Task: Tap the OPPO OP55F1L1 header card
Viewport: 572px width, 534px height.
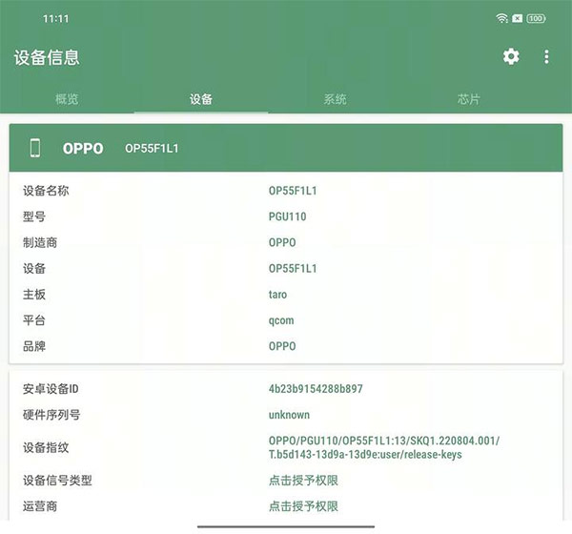Action: pos(286,148)
